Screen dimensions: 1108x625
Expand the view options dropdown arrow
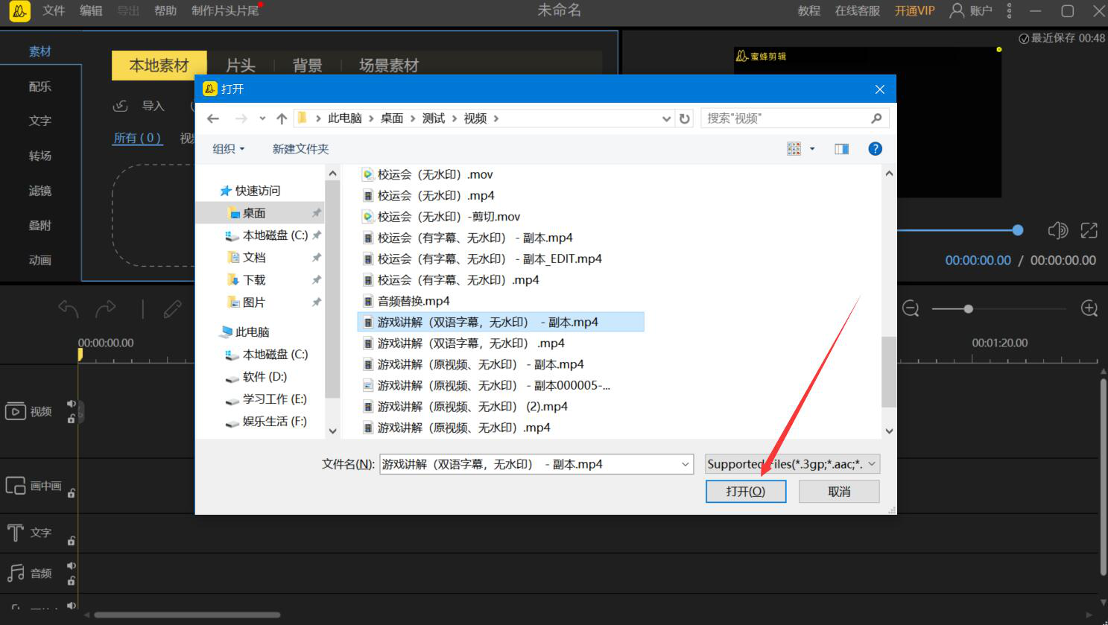tap(812, 149)
